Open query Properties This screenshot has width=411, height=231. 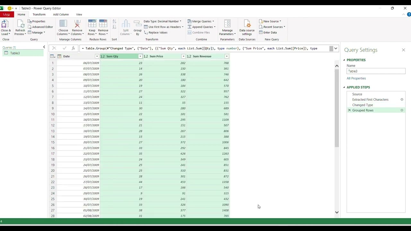pos(36,21)
